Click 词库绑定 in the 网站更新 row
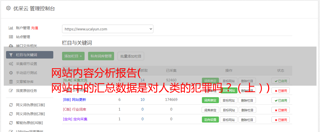Image resolution: width=320 pixels, height=132 pixels. coord(210,100)
